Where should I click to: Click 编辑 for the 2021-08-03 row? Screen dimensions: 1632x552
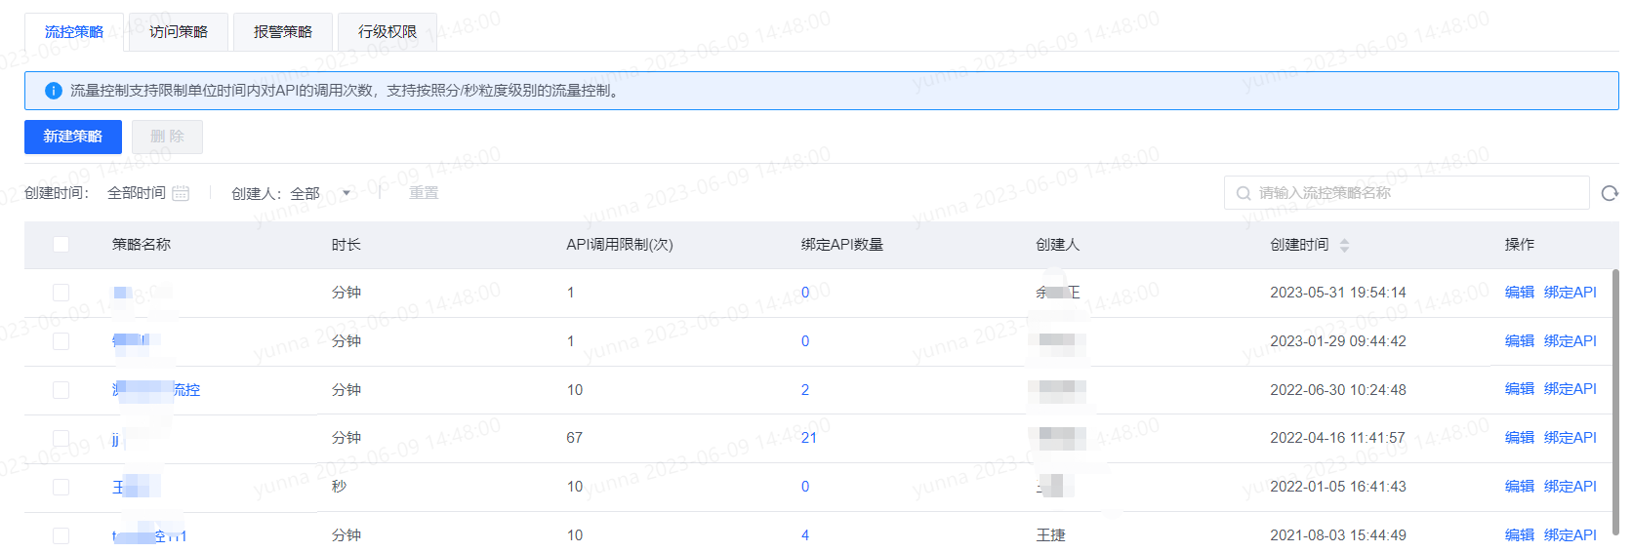(1520, 534)
